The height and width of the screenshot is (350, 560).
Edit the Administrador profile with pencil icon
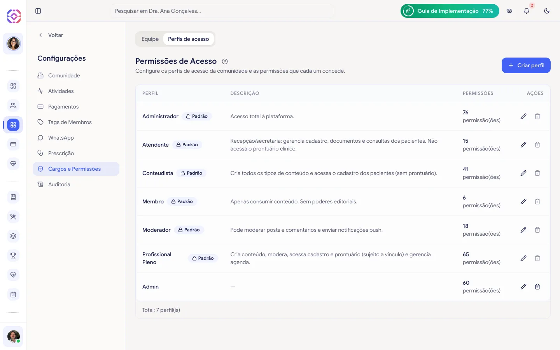click(523, 116)
